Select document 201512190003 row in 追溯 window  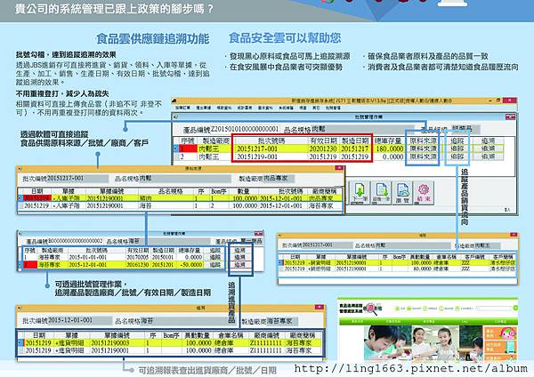tap(170, 342)
